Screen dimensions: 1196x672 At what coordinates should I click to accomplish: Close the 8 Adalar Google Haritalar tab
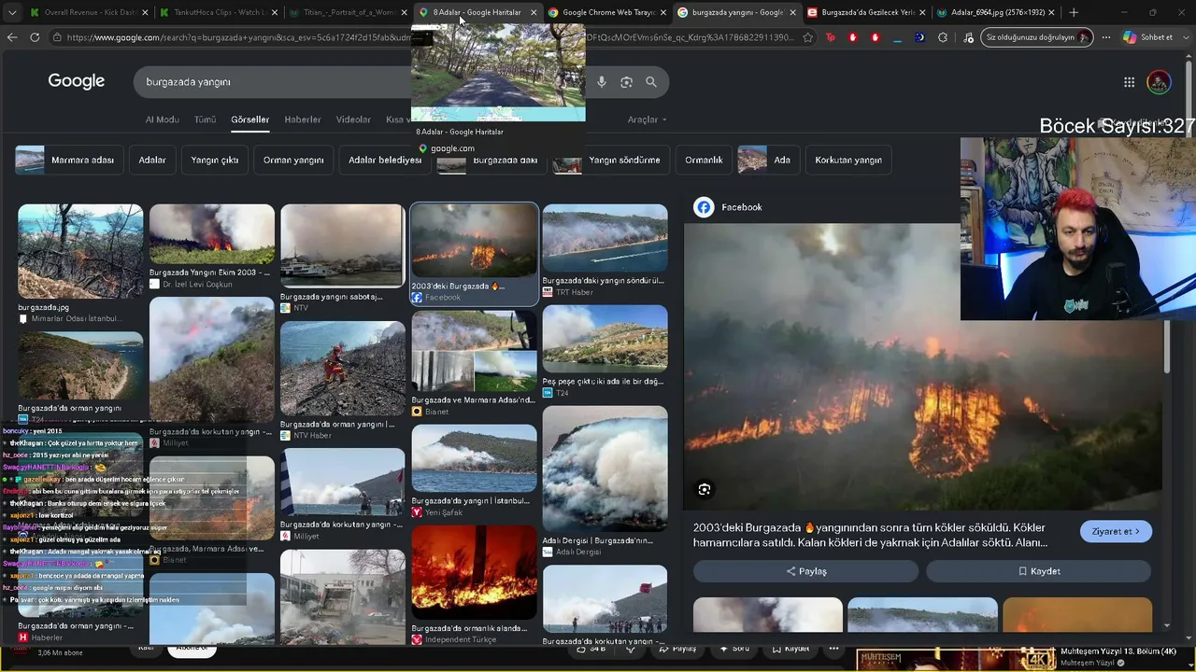point(534,12)
